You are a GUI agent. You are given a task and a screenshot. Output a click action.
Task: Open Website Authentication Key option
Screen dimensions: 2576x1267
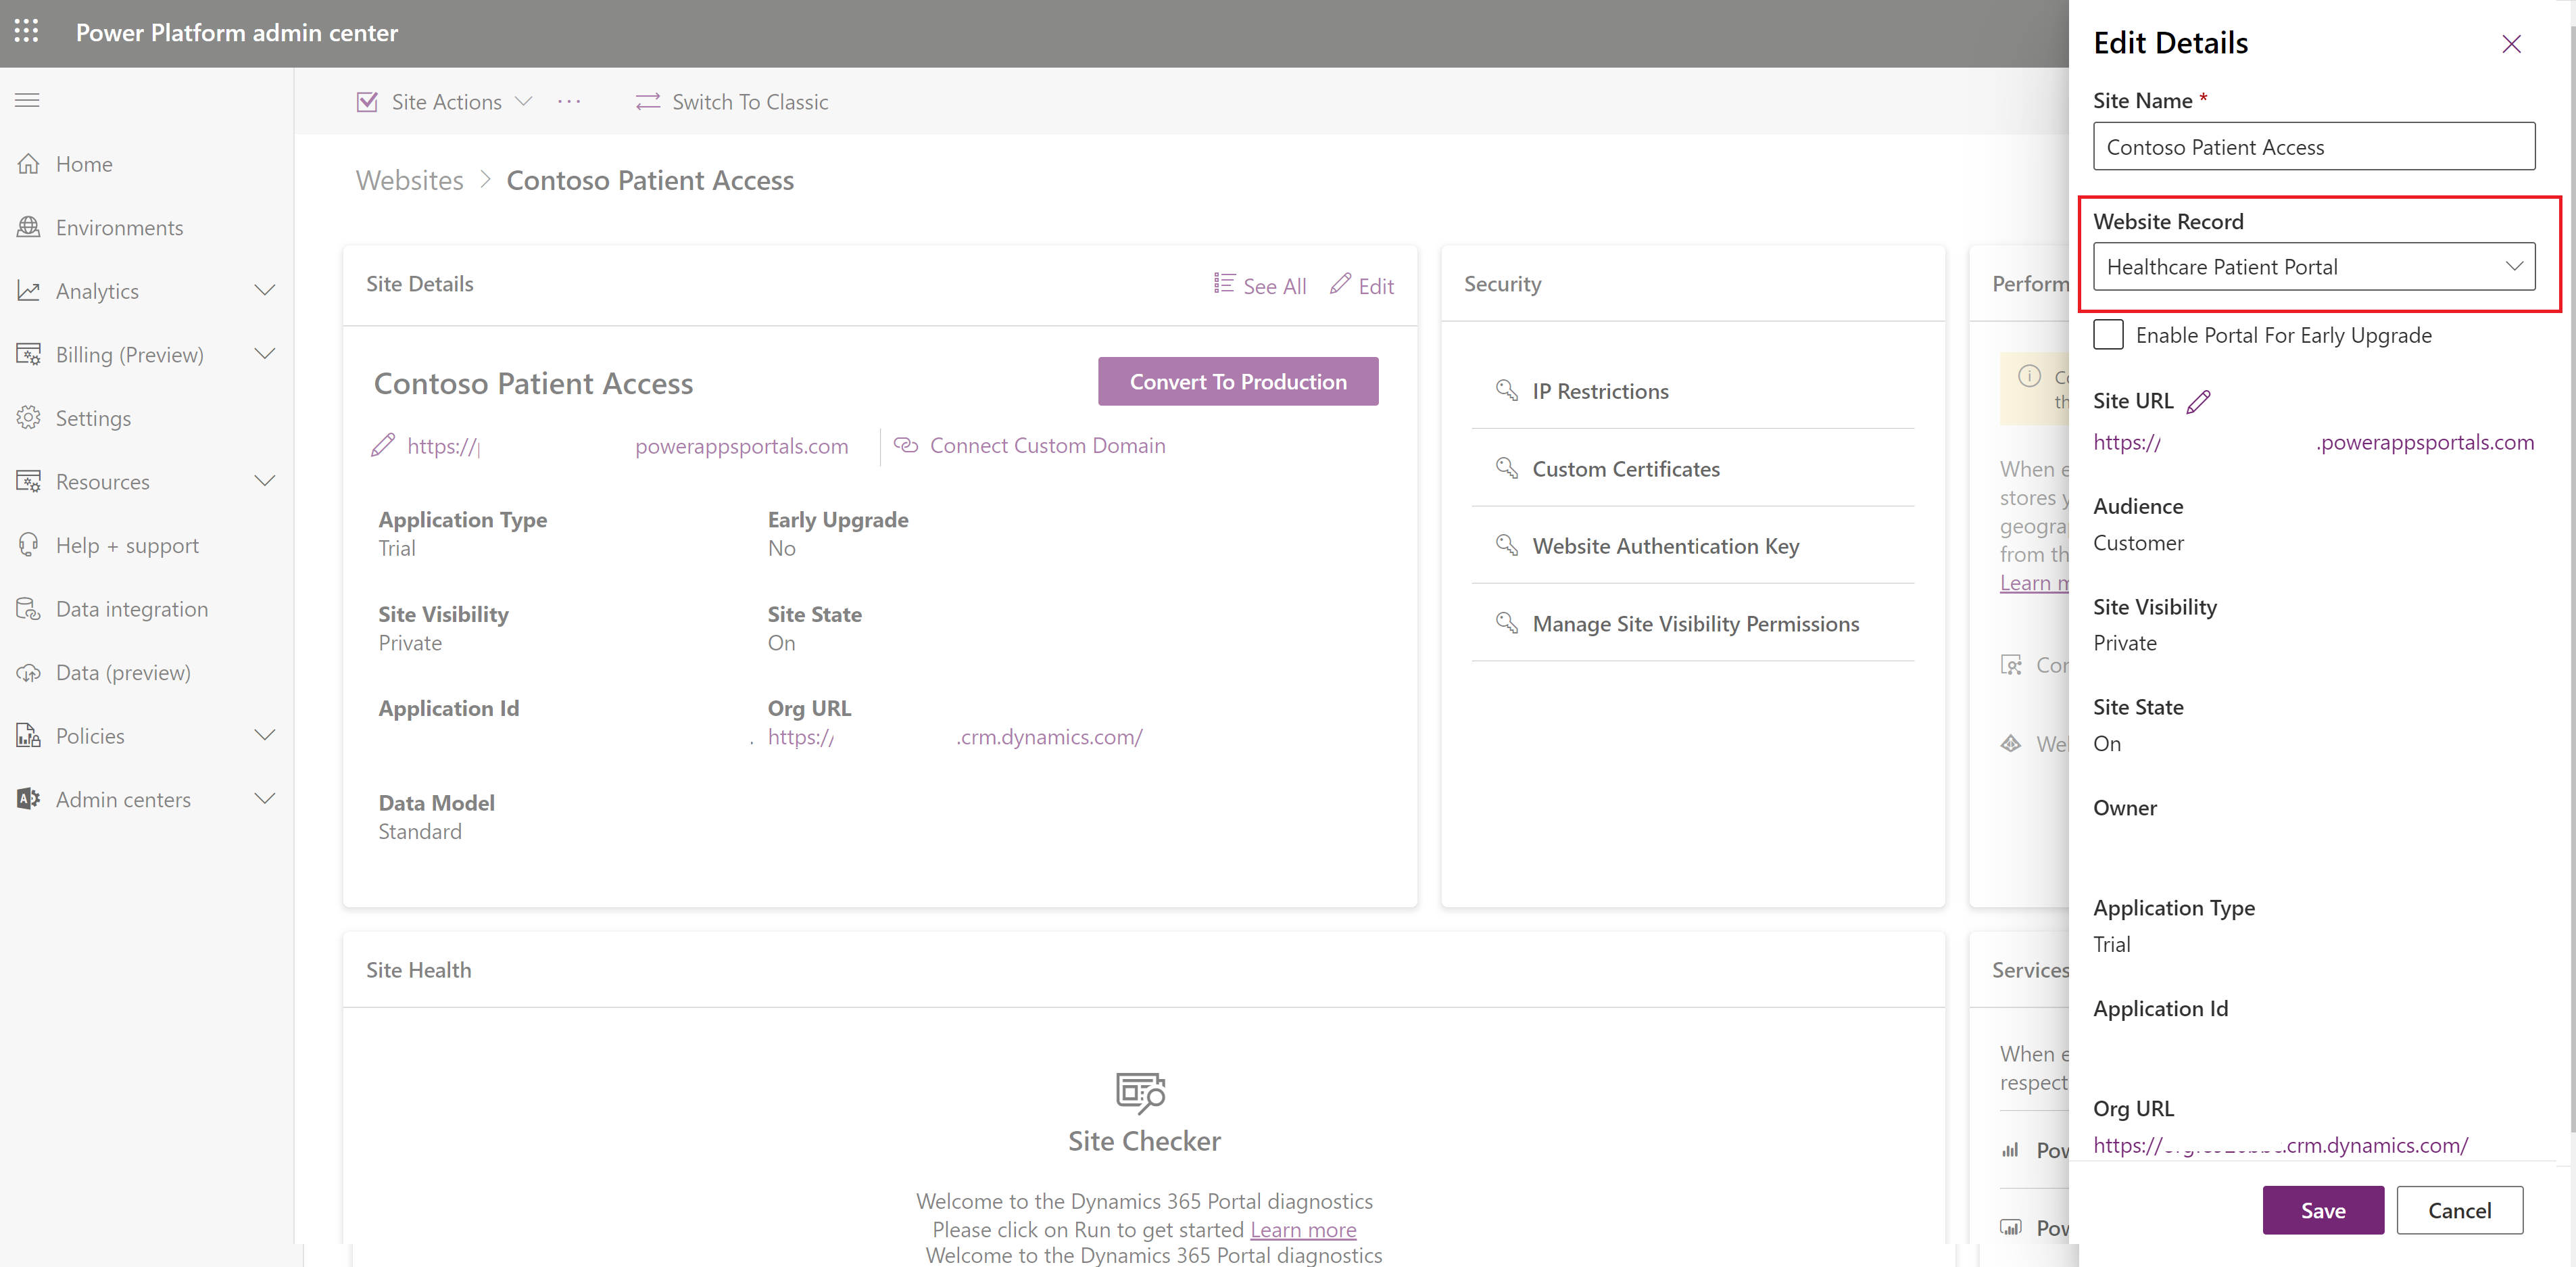[x=1665, y=546]
